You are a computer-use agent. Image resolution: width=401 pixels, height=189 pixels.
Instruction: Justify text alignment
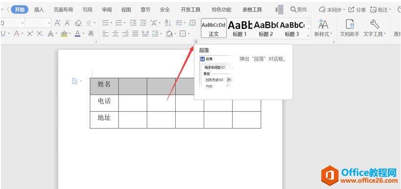pyautogui.click(x=135, y=33)
